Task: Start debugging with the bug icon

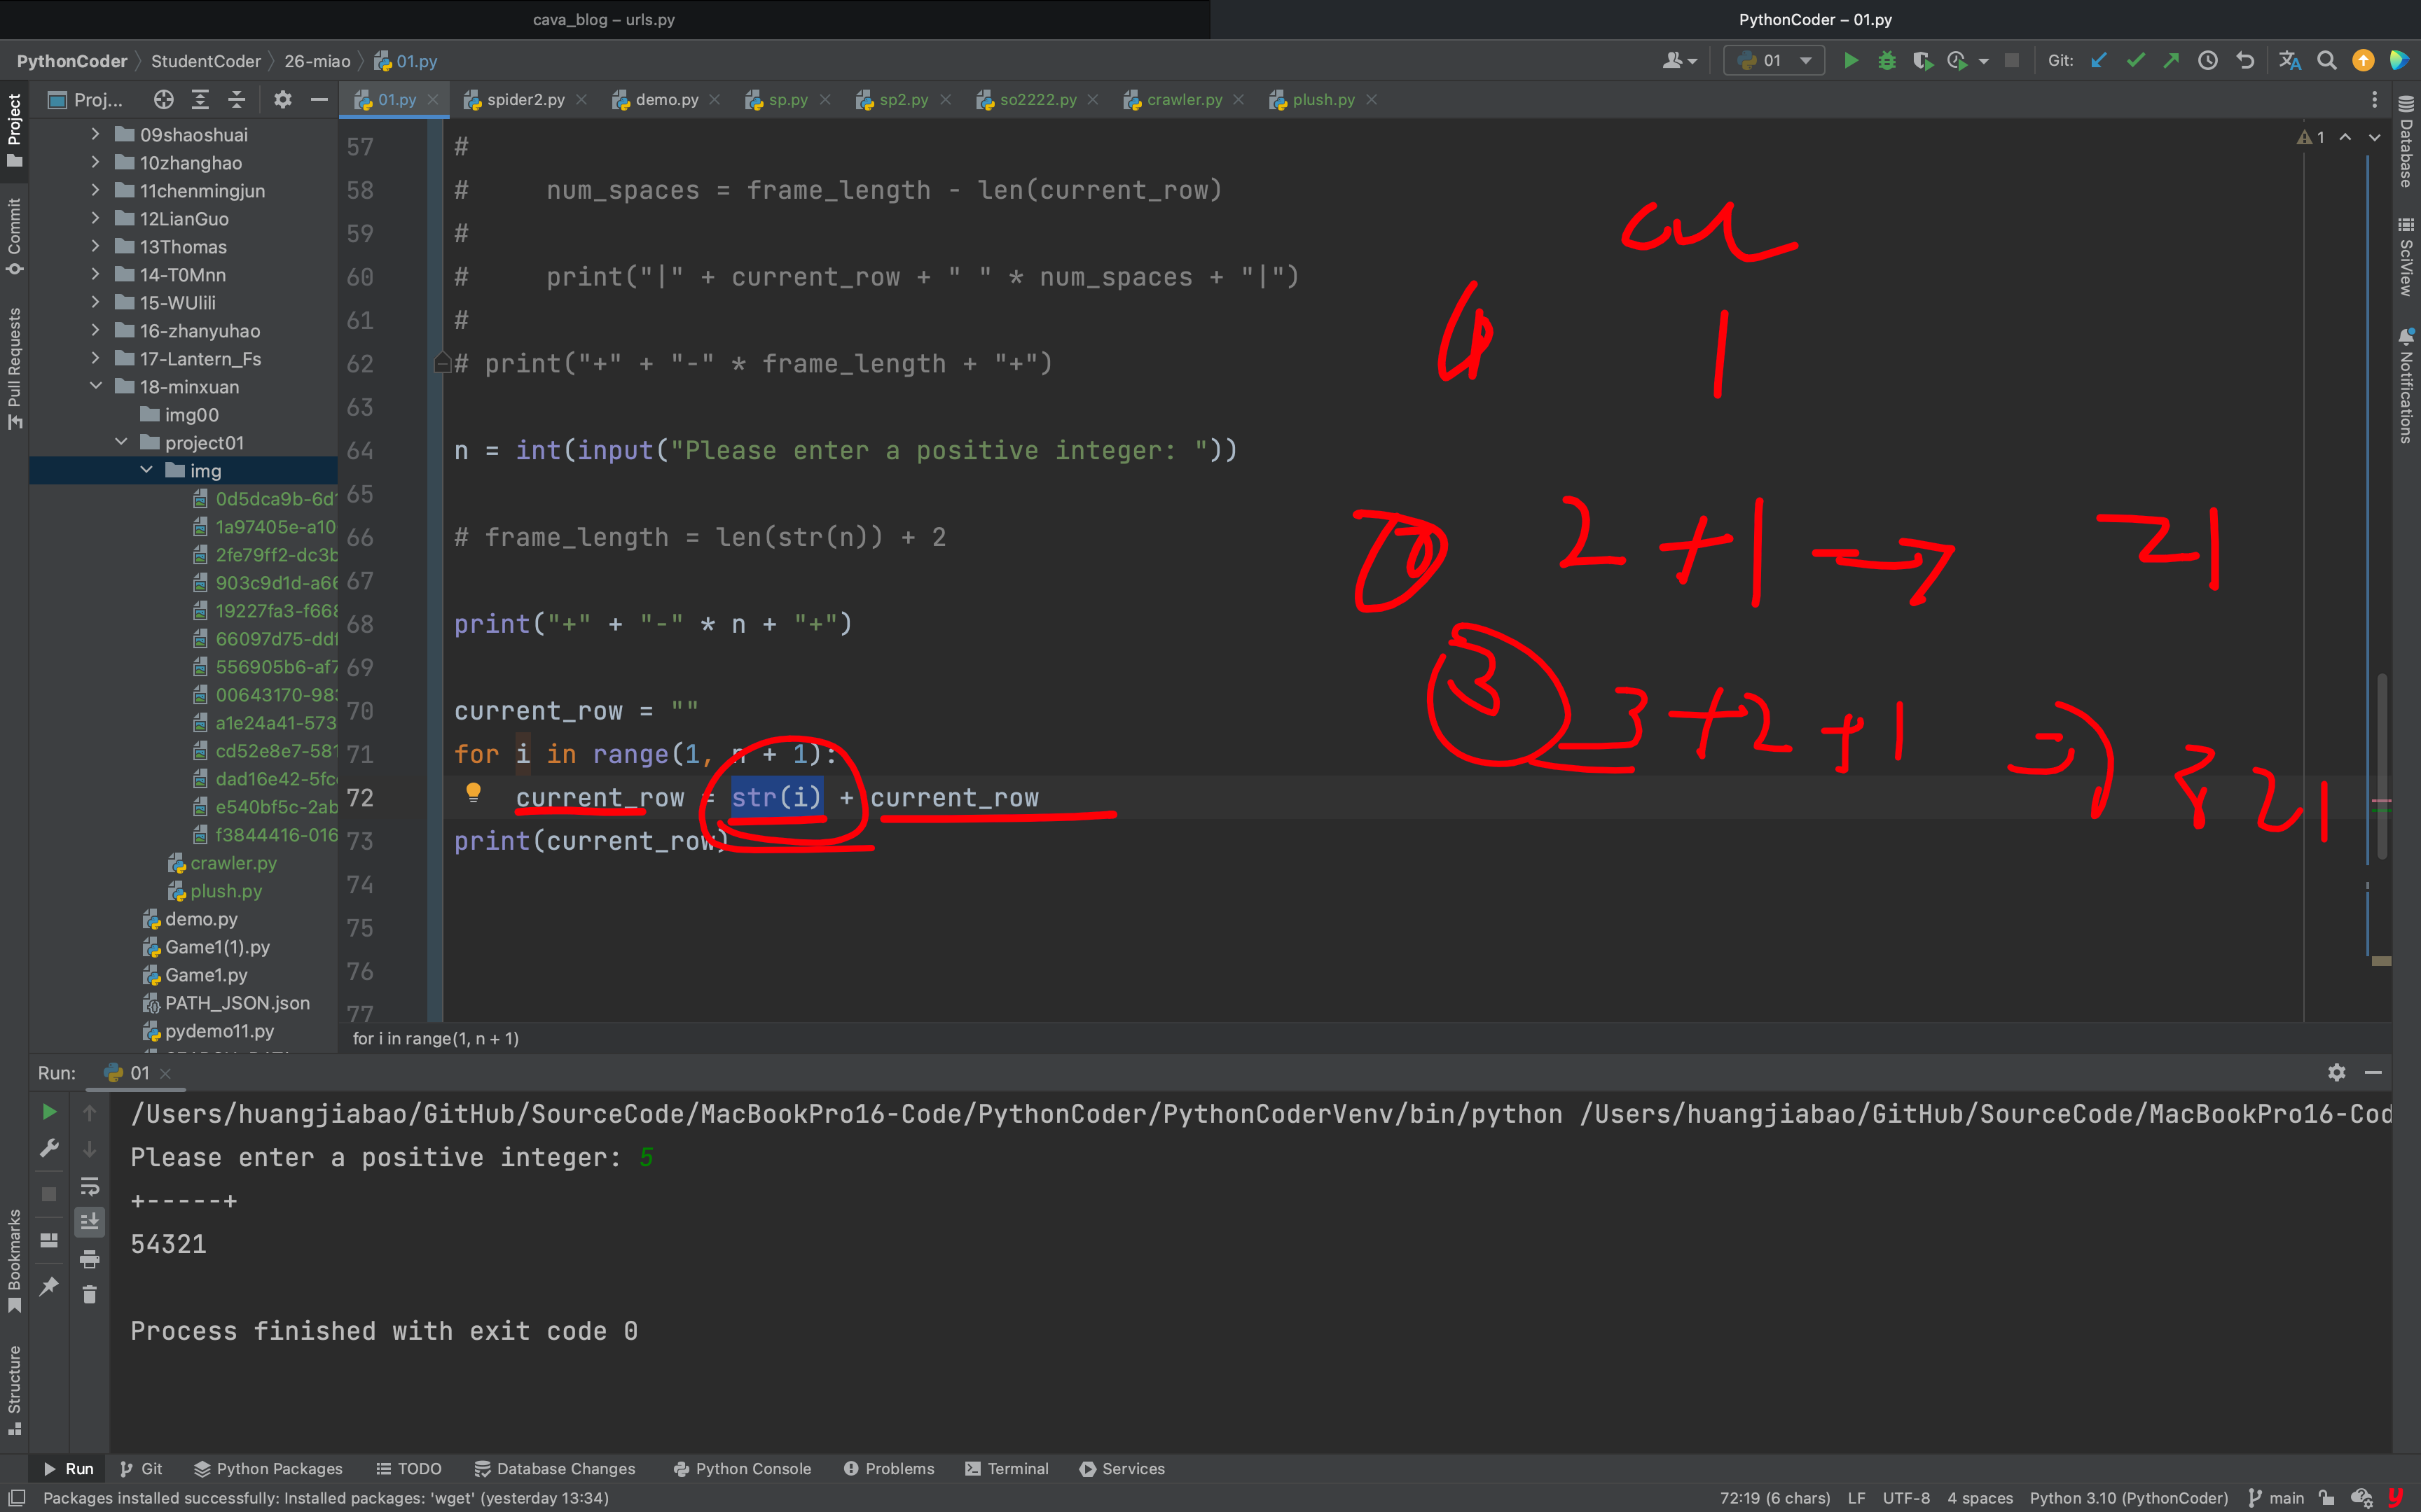Action: (x=1887, y=61)
